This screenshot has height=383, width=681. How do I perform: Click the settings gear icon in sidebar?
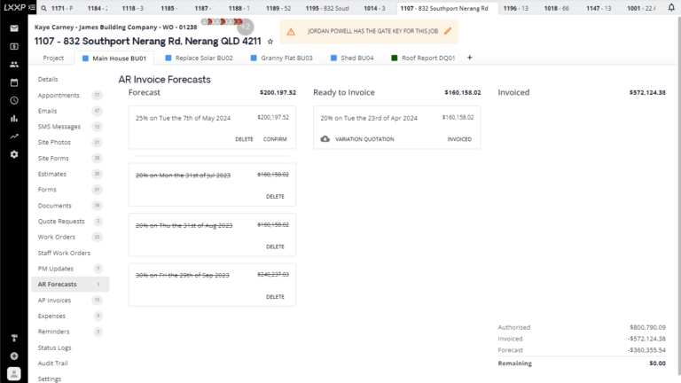click(x=14, y=154)
